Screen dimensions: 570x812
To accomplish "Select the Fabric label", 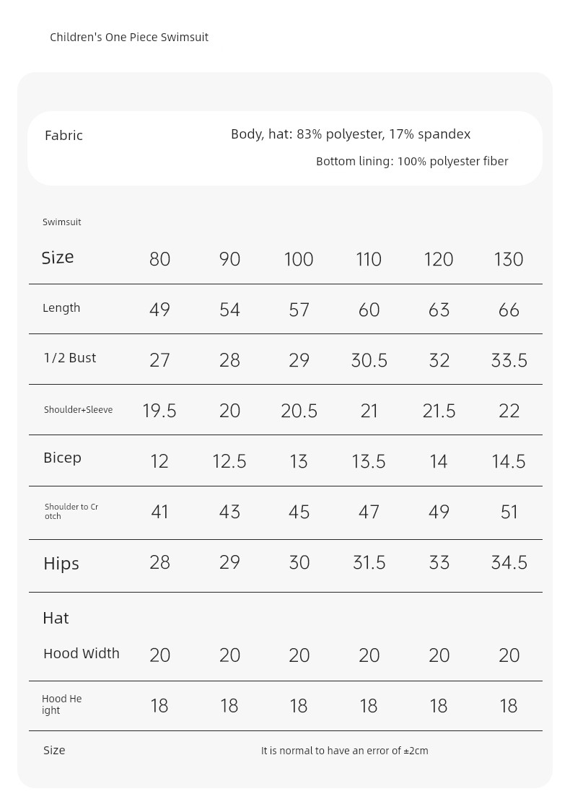I will point(63,136).
